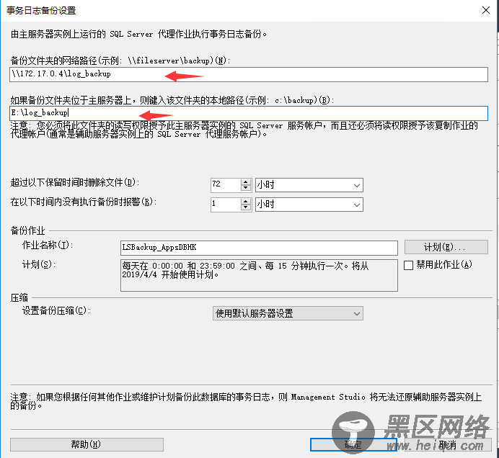This screenshot has height=458, width=499.
Task: Click the 确定 OK button
Action: click(353, 444)
